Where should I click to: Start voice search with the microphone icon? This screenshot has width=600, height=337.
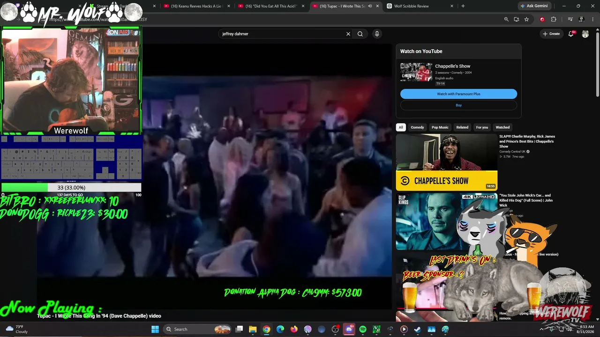pos(377,34)
